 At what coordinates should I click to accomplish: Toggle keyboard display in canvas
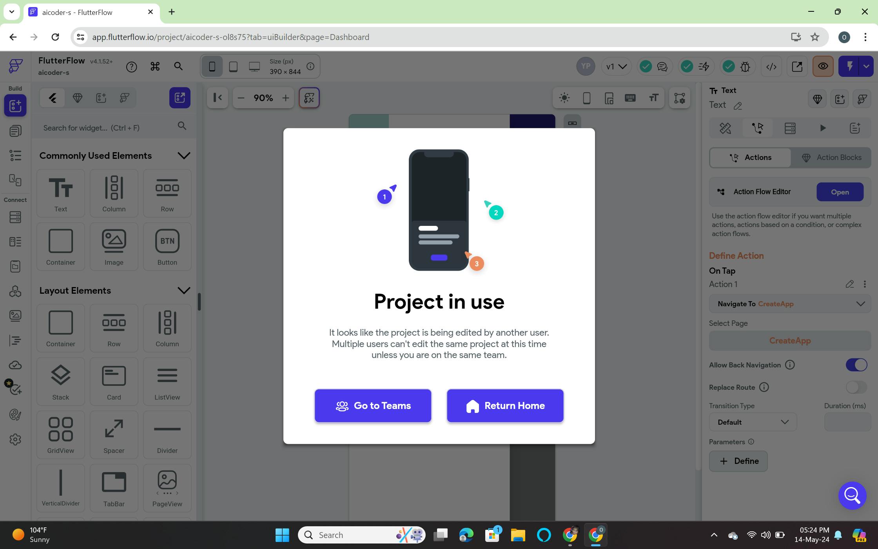click(x=630, y=98)
